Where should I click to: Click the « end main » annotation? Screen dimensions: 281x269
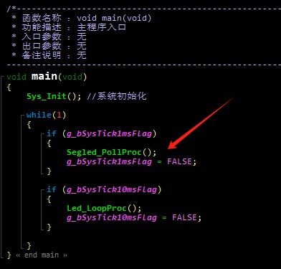click(x=42, y=255)
